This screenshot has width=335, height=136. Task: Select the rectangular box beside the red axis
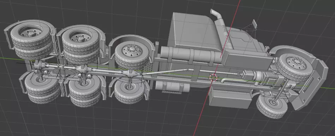pos(230,99)
